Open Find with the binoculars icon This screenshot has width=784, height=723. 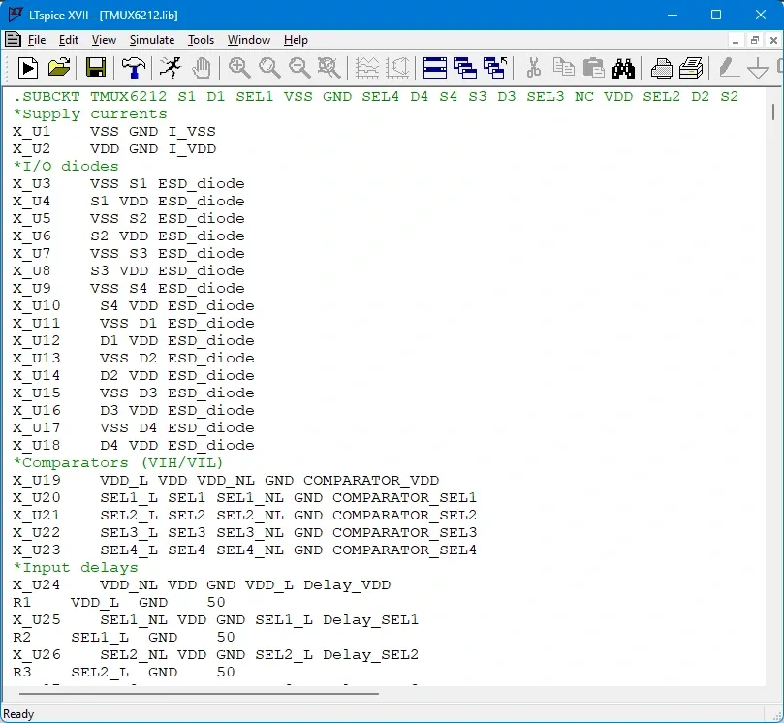click(623, 68)
